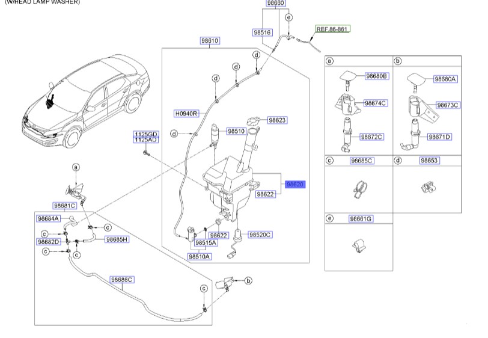Select the 98686C long hose label
This screenshot has height=338, width=488.
(122, 280)
